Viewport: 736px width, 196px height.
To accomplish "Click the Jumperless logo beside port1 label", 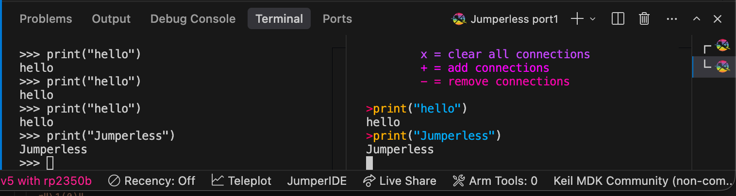I will [x=459, y=19].
